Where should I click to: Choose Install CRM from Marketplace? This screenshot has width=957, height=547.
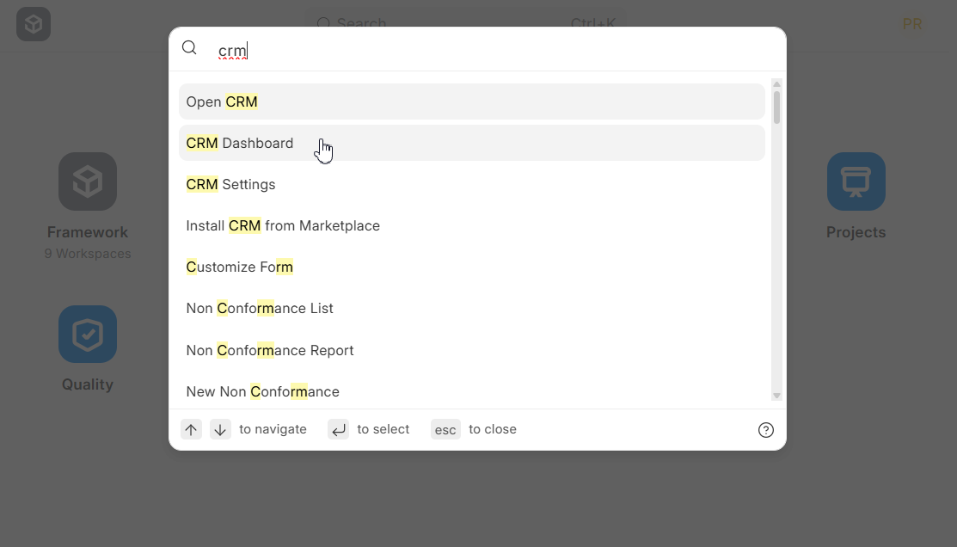click(x=472, y=226)
